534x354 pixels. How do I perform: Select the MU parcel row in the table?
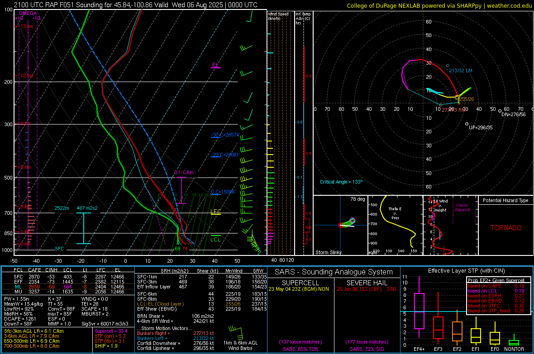point(68,292)
